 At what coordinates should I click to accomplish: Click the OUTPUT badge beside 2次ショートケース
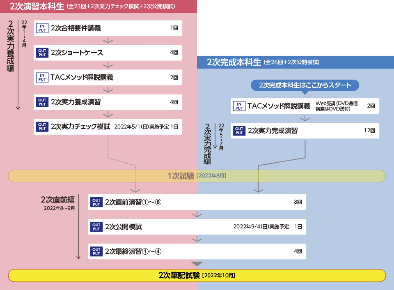coord(42,53)
